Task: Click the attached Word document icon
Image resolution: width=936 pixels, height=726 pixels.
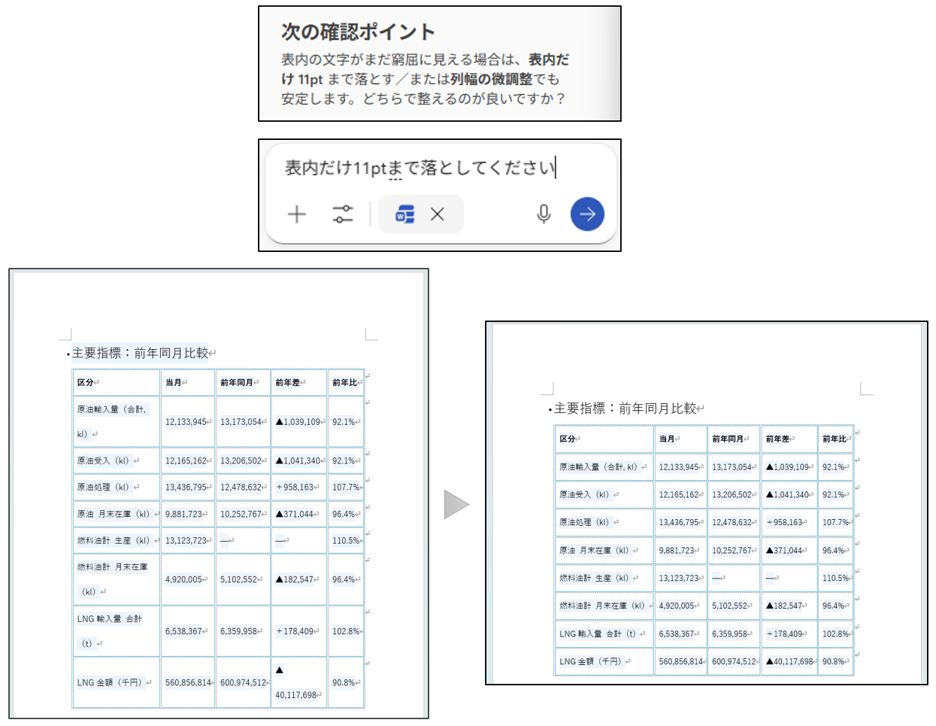Action: pyautogui.click(x=405, y=214)
